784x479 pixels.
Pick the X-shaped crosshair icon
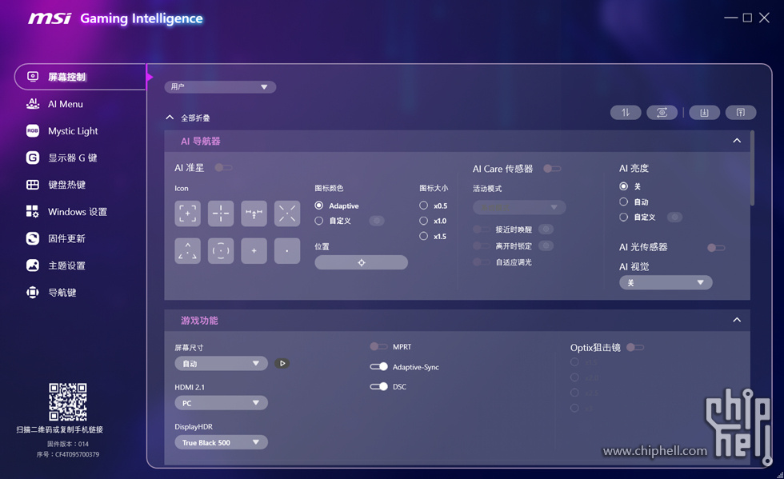286,214
